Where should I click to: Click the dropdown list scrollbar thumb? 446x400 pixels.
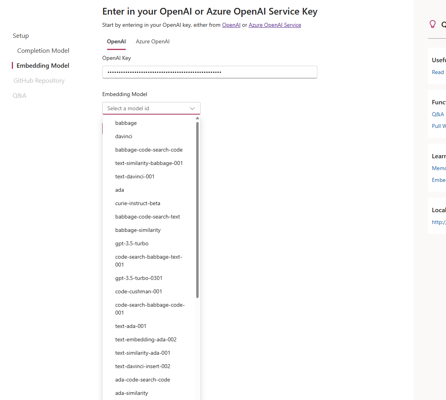coord(197,210)
